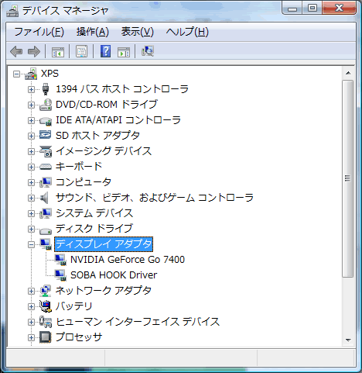
Task: Click the scrollbar down arrow
Action: [x=348, y=340]
